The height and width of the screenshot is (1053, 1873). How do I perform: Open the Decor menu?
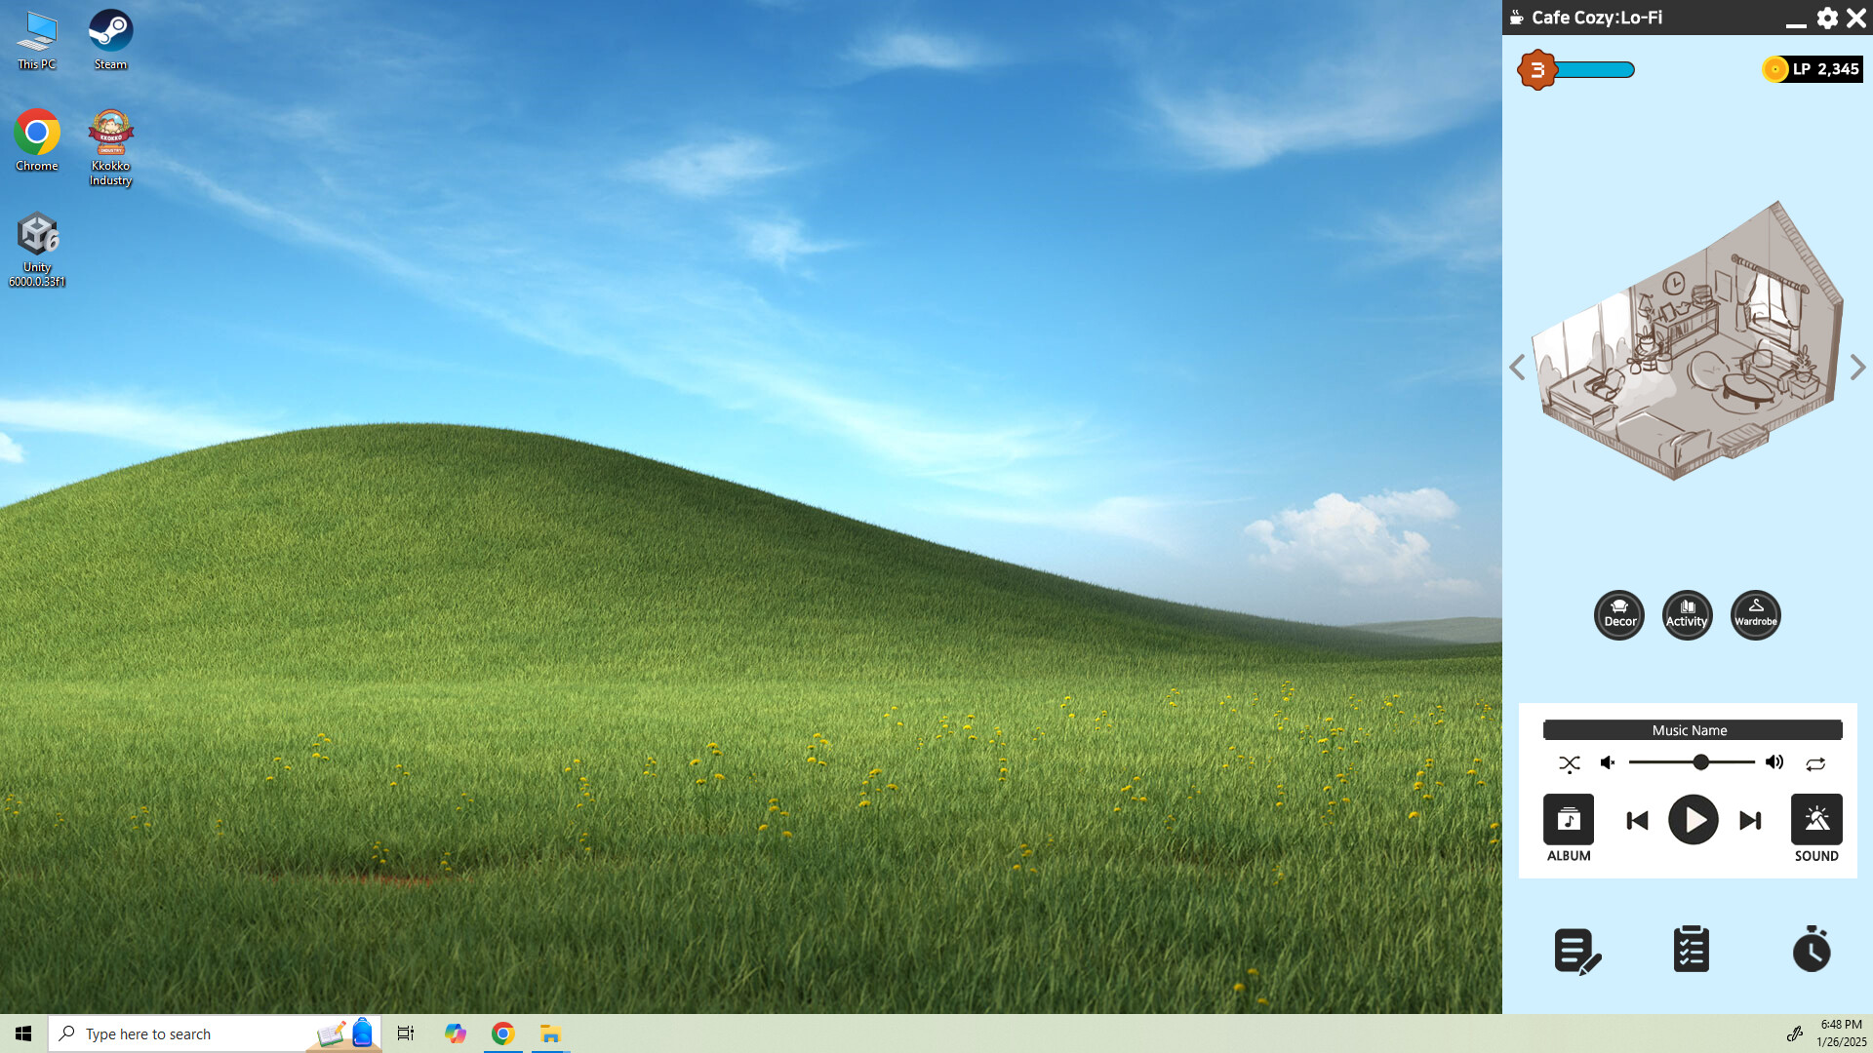point(1619,615)
